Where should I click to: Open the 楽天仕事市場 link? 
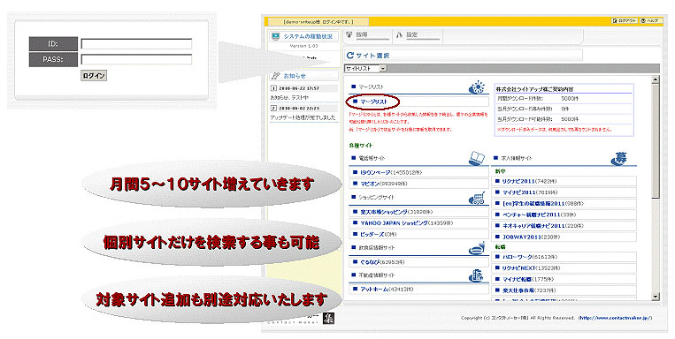pyautogui.click(x=518, y=290)
